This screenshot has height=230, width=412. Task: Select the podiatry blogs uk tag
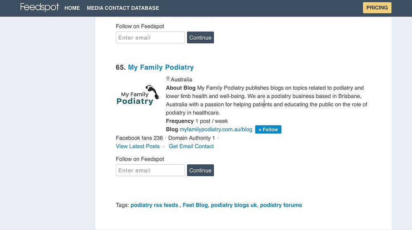click(x=234, y=205)
